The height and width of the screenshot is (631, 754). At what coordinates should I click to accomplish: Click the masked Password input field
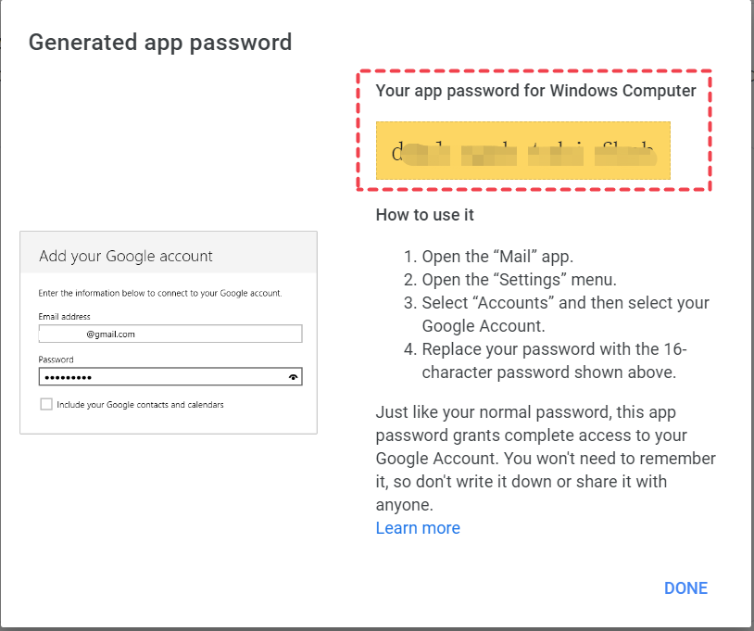click(x=157, y=377)
